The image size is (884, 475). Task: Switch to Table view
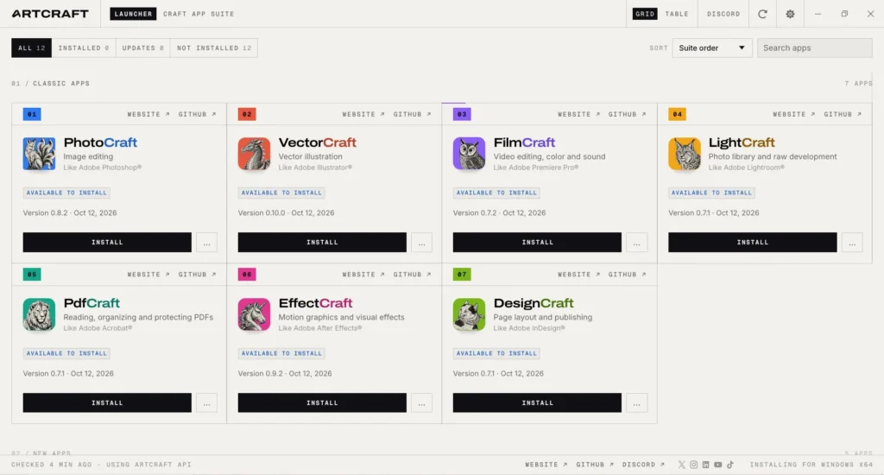pyautogui.click(x=677, y=14)
